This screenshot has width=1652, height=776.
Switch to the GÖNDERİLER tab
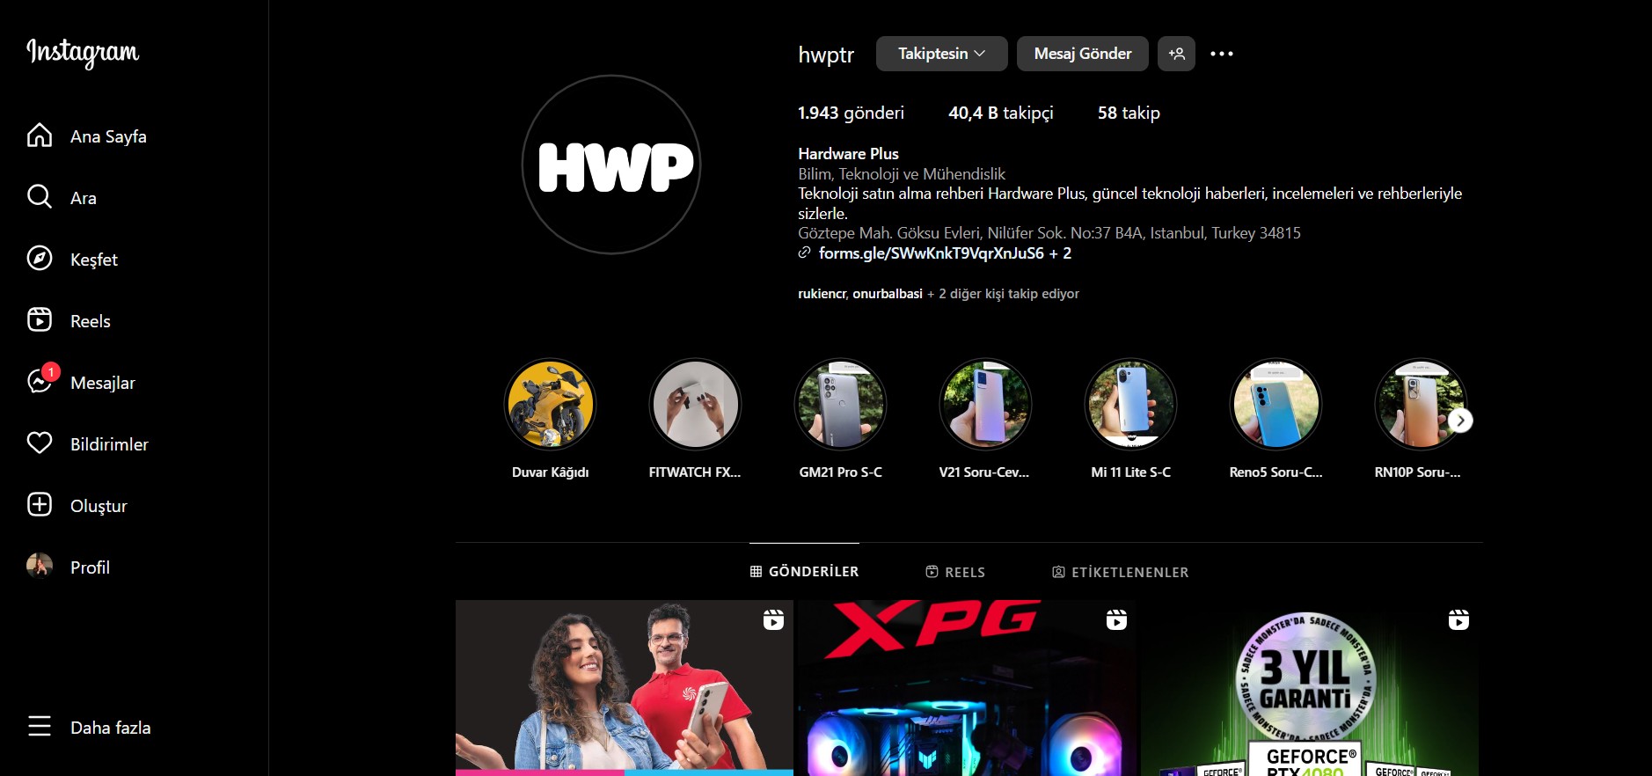pyautogui.click(x=804, y=571)
